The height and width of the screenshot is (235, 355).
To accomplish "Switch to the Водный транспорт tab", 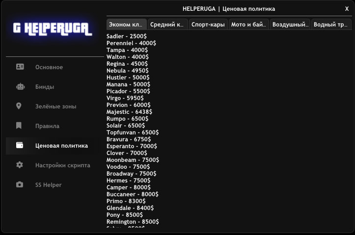I will point(331,25).
